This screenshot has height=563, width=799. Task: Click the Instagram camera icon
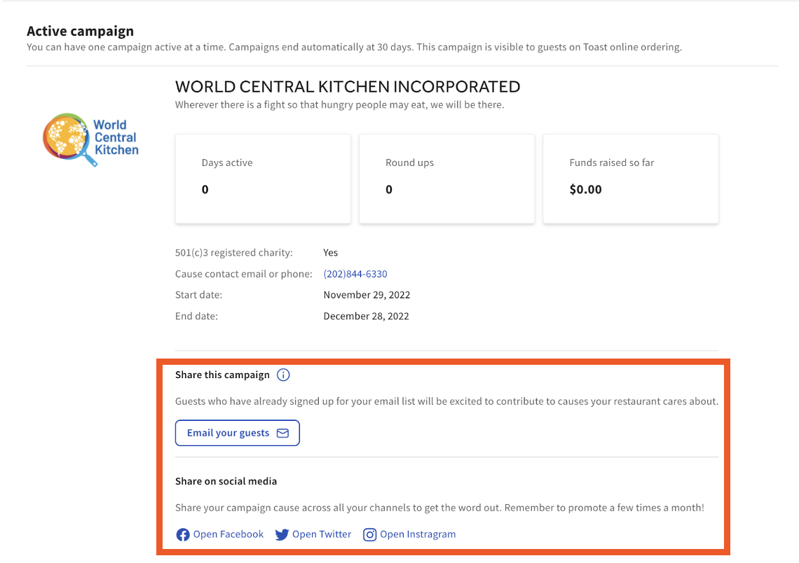(x=370, y=534)
